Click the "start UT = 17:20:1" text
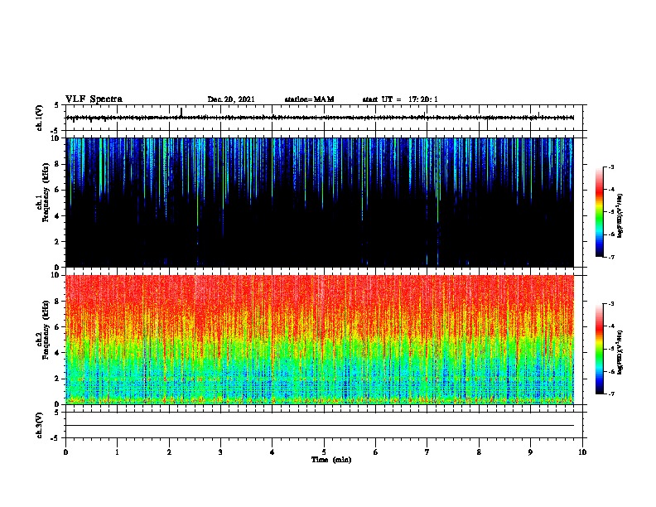The image size is (656, 507). 400,99
